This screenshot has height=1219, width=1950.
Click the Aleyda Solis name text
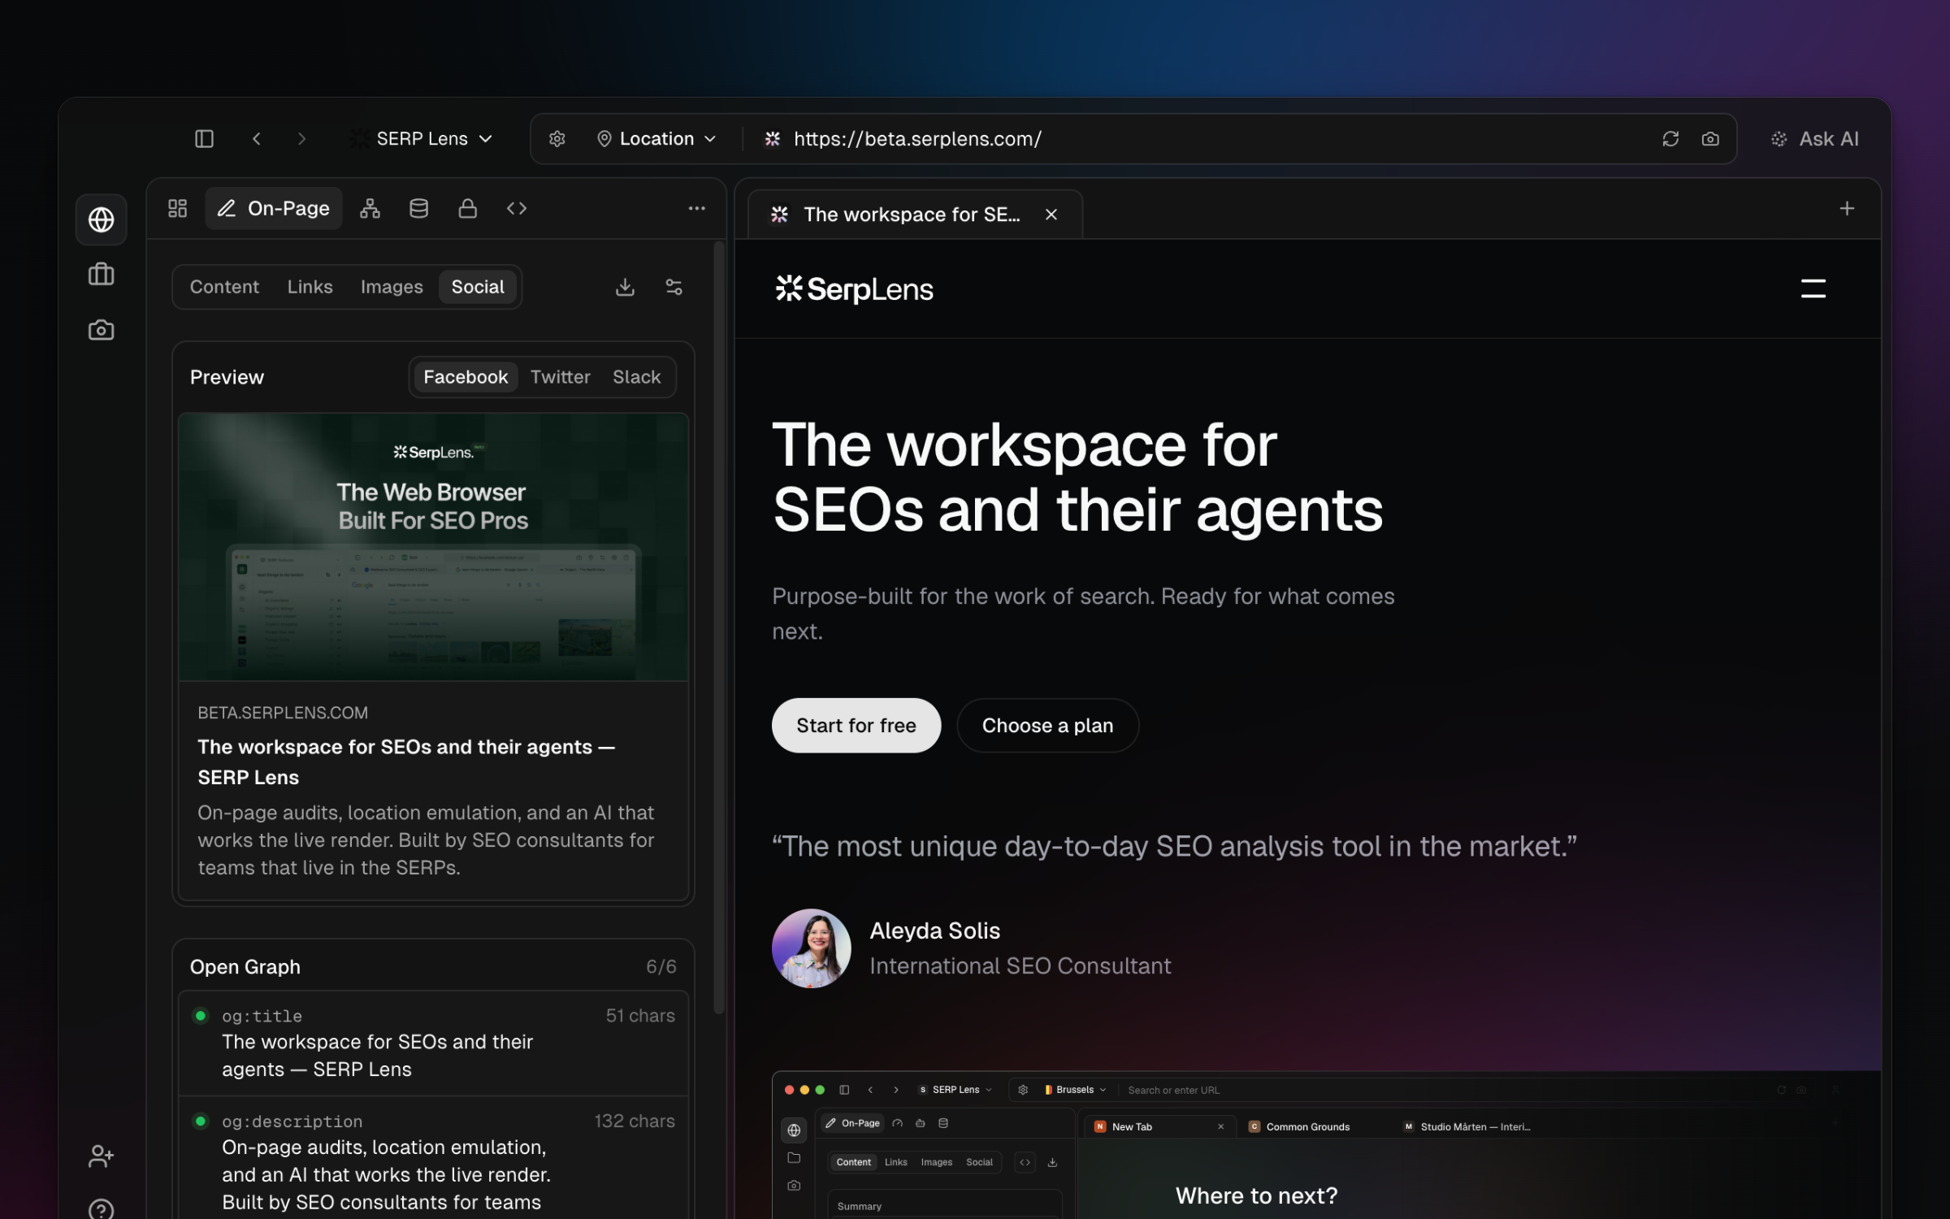[934, 931]
